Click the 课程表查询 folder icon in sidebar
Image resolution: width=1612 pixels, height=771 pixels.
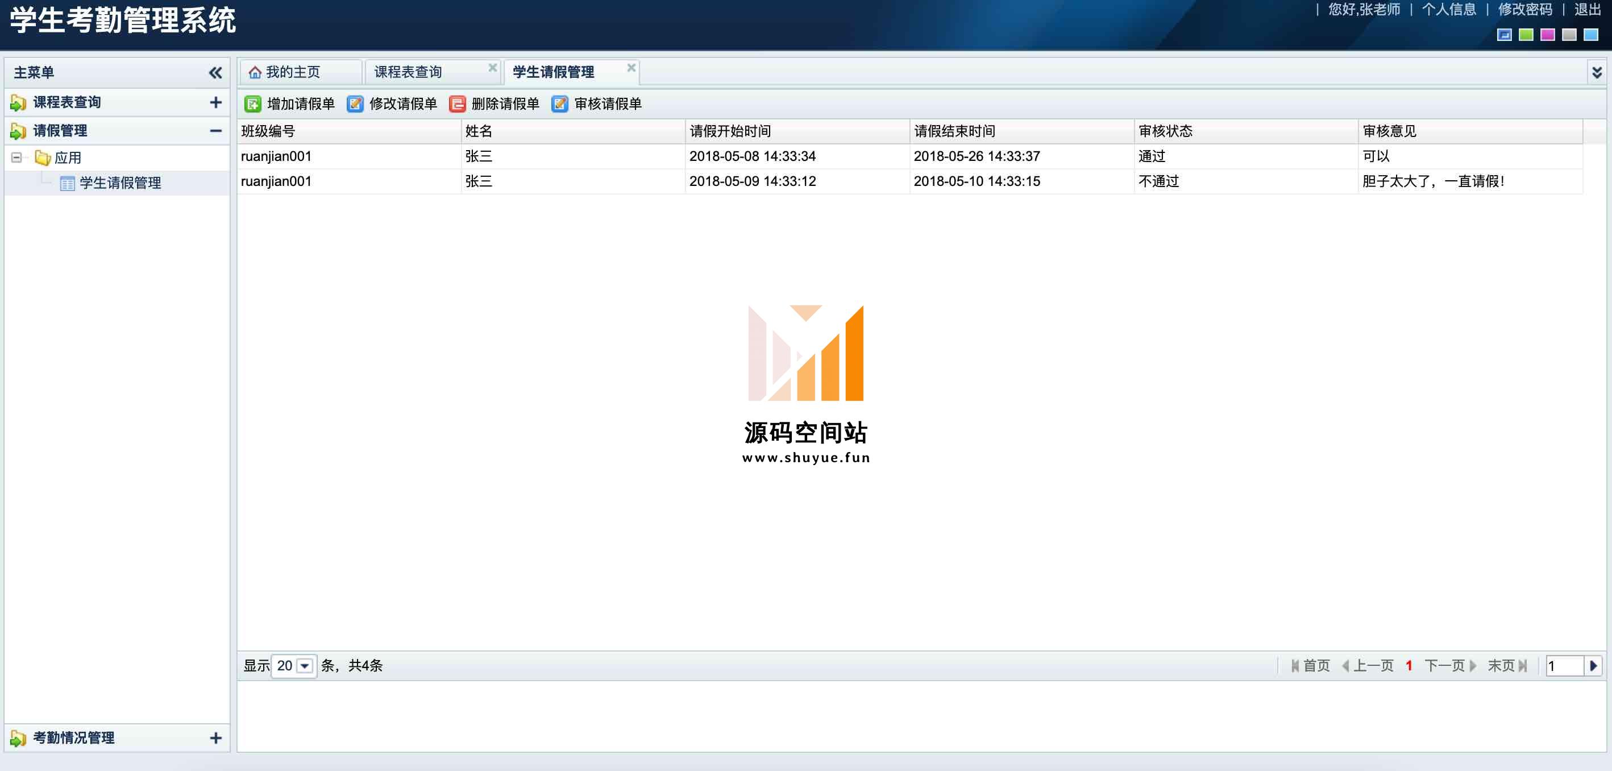click(x=18, y=103)
